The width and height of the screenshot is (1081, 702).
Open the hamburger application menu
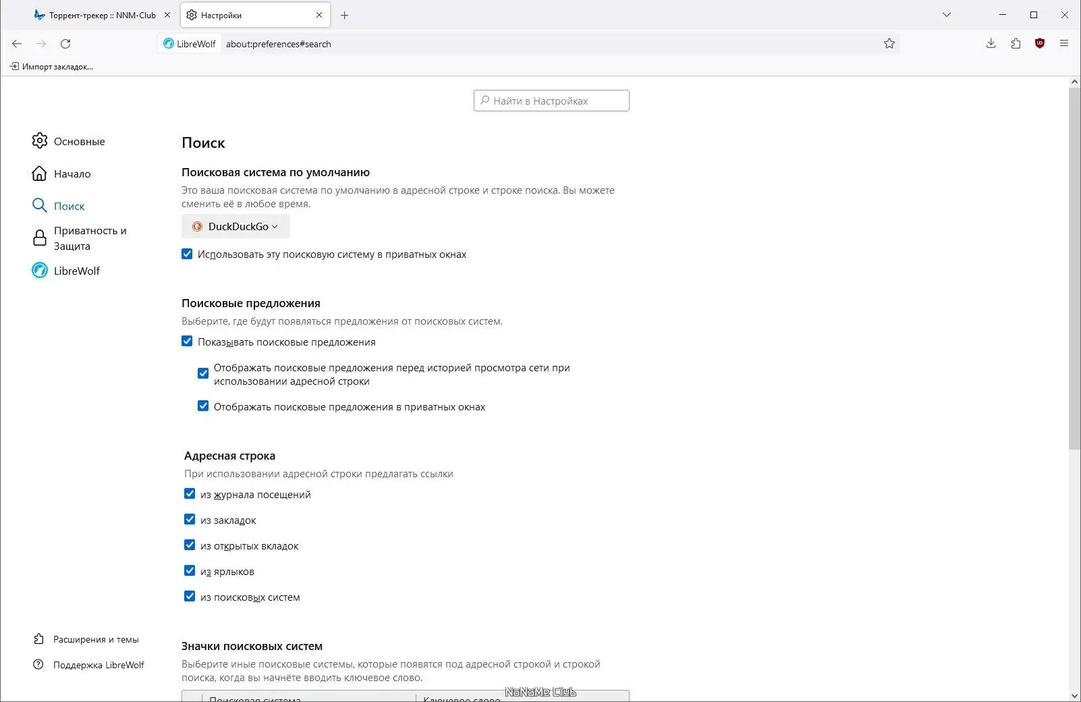(x=1064, y=44)
